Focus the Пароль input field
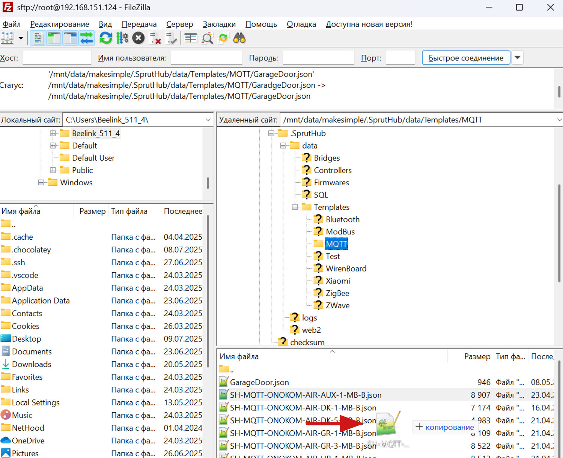563x458 pixels. click(x=318, y=58)
